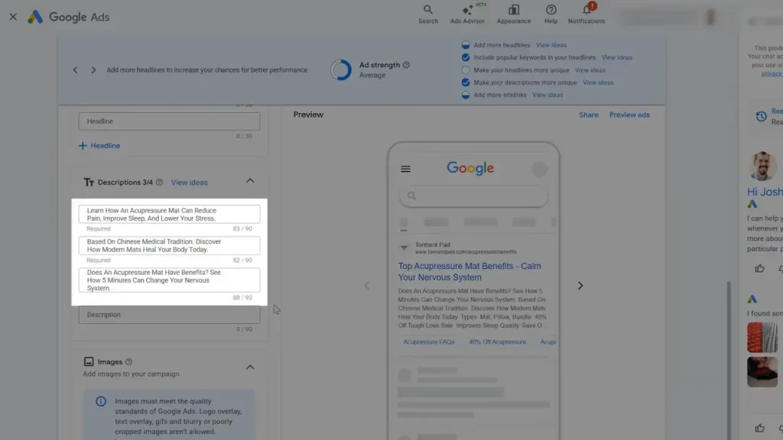This screenshot has height=440, width=783.
Task: Click View ideas beside Add more headlines
Action: [551, 45]
